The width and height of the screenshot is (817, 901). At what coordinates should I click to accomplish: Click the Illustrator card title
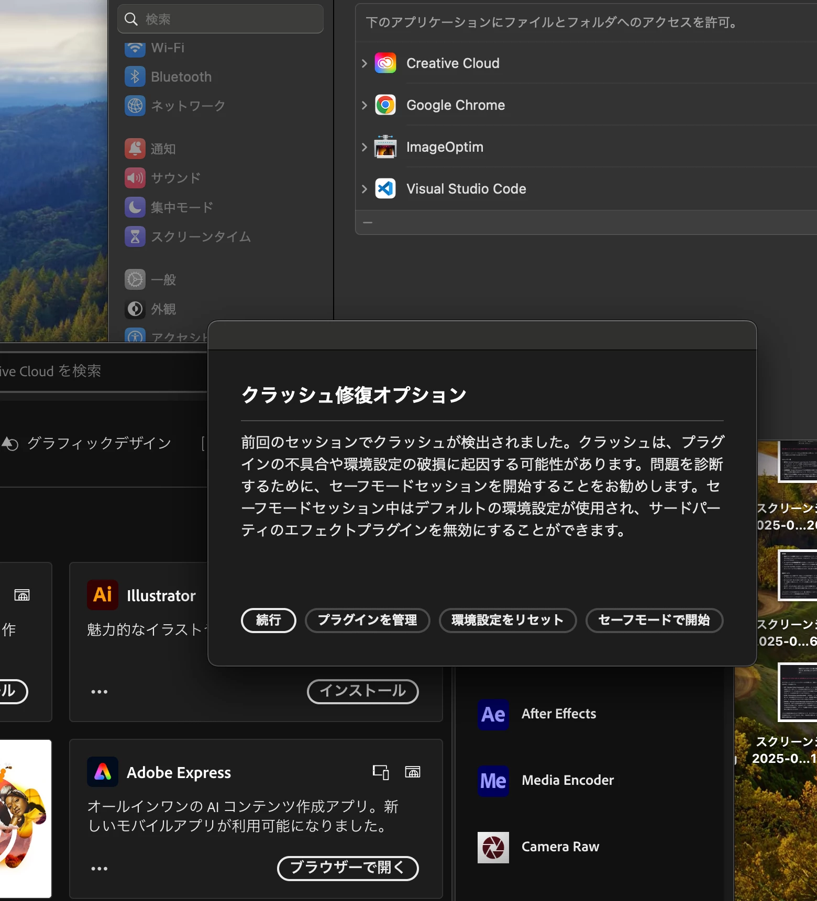click(161, 596)
